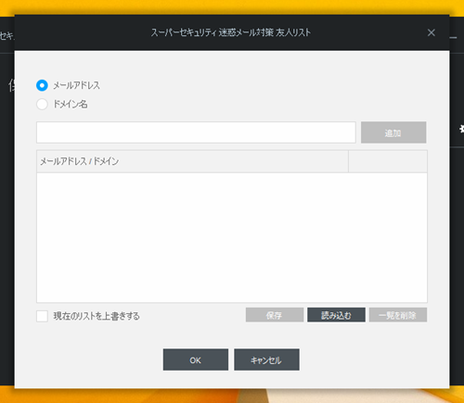Click the address entry text field
Viewport: 464px width, 403px height.
(x=196, y=132)
